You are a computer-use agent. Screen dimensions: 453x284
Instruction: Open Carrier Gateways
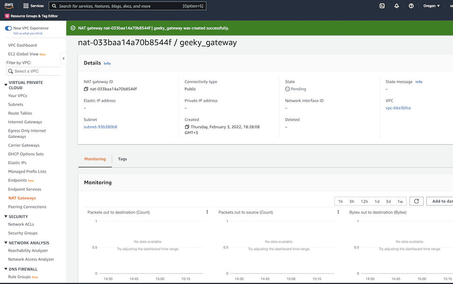24,145
